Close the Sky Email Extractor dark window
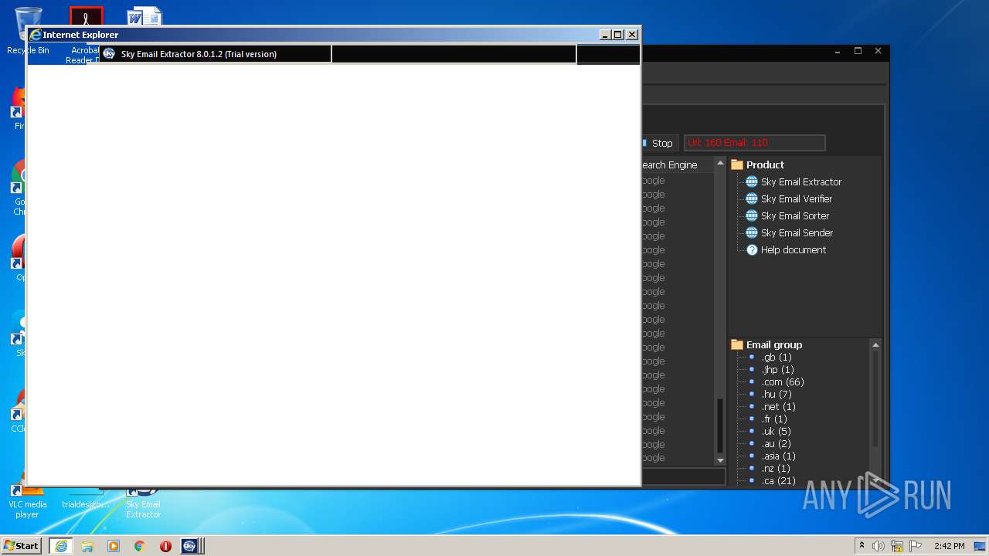Viewport: 989px width, 556px height. (878, 51)
